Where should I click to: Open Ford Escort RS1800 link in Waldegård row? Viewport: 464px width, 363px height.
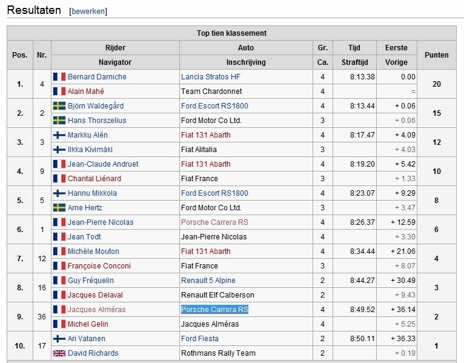pyautogui.click(x=214, y=105)
